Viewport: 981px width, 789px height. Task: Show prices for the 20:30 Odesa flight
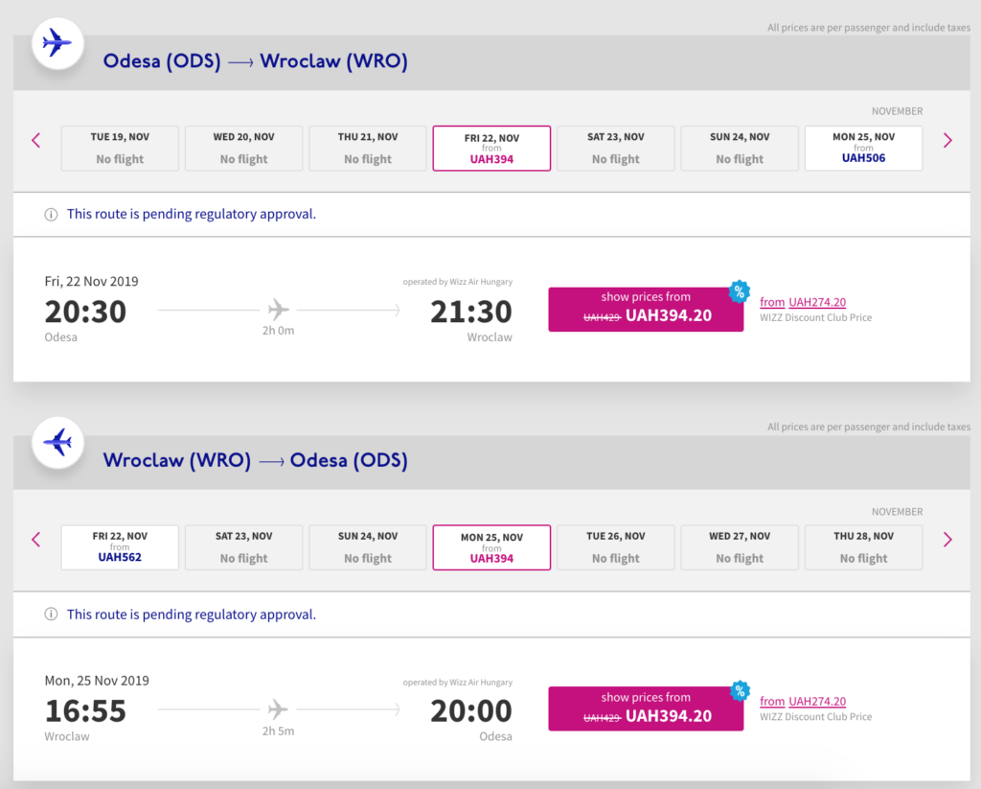646,308
